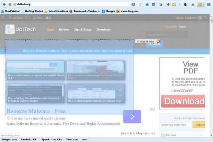Click the blue up-arrow extension icon
The height and width of the screenshot is (142, 213).
click(x=193, y=4)
